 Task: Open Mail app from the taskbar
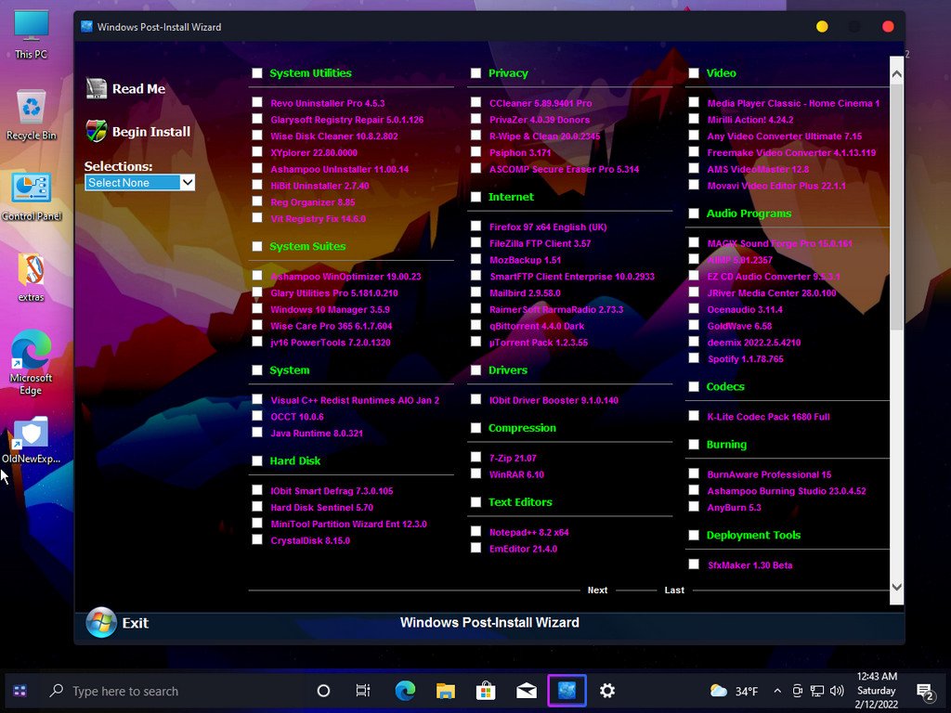pyautogui.click(x=526, y=691)
